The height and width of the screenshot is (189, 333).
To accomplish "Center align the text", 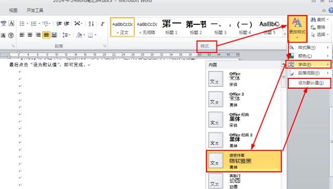I will (x=30, y=35).
